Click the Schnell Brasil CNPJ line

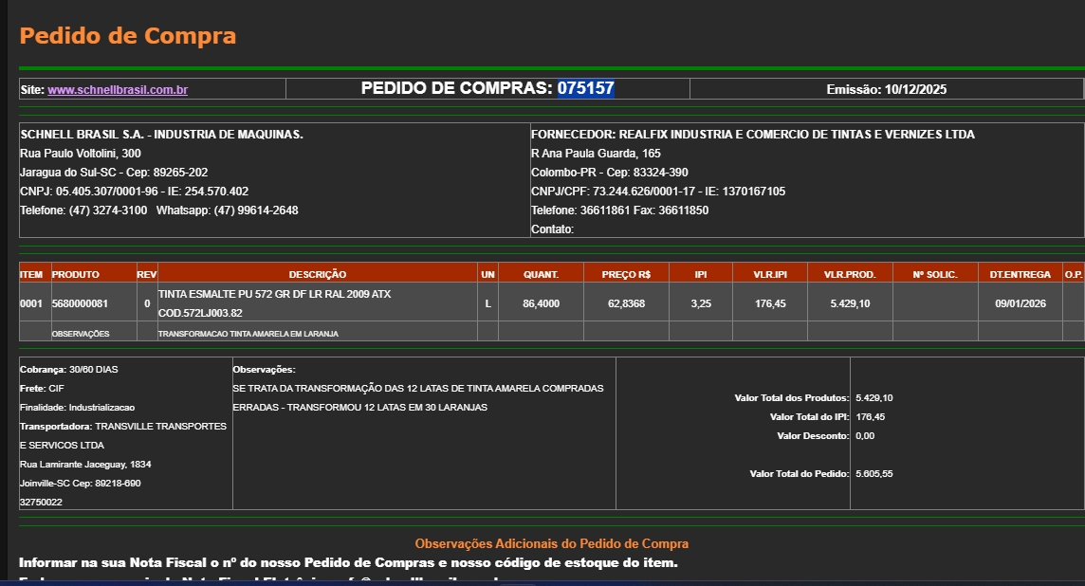click(x=134, y=192)
